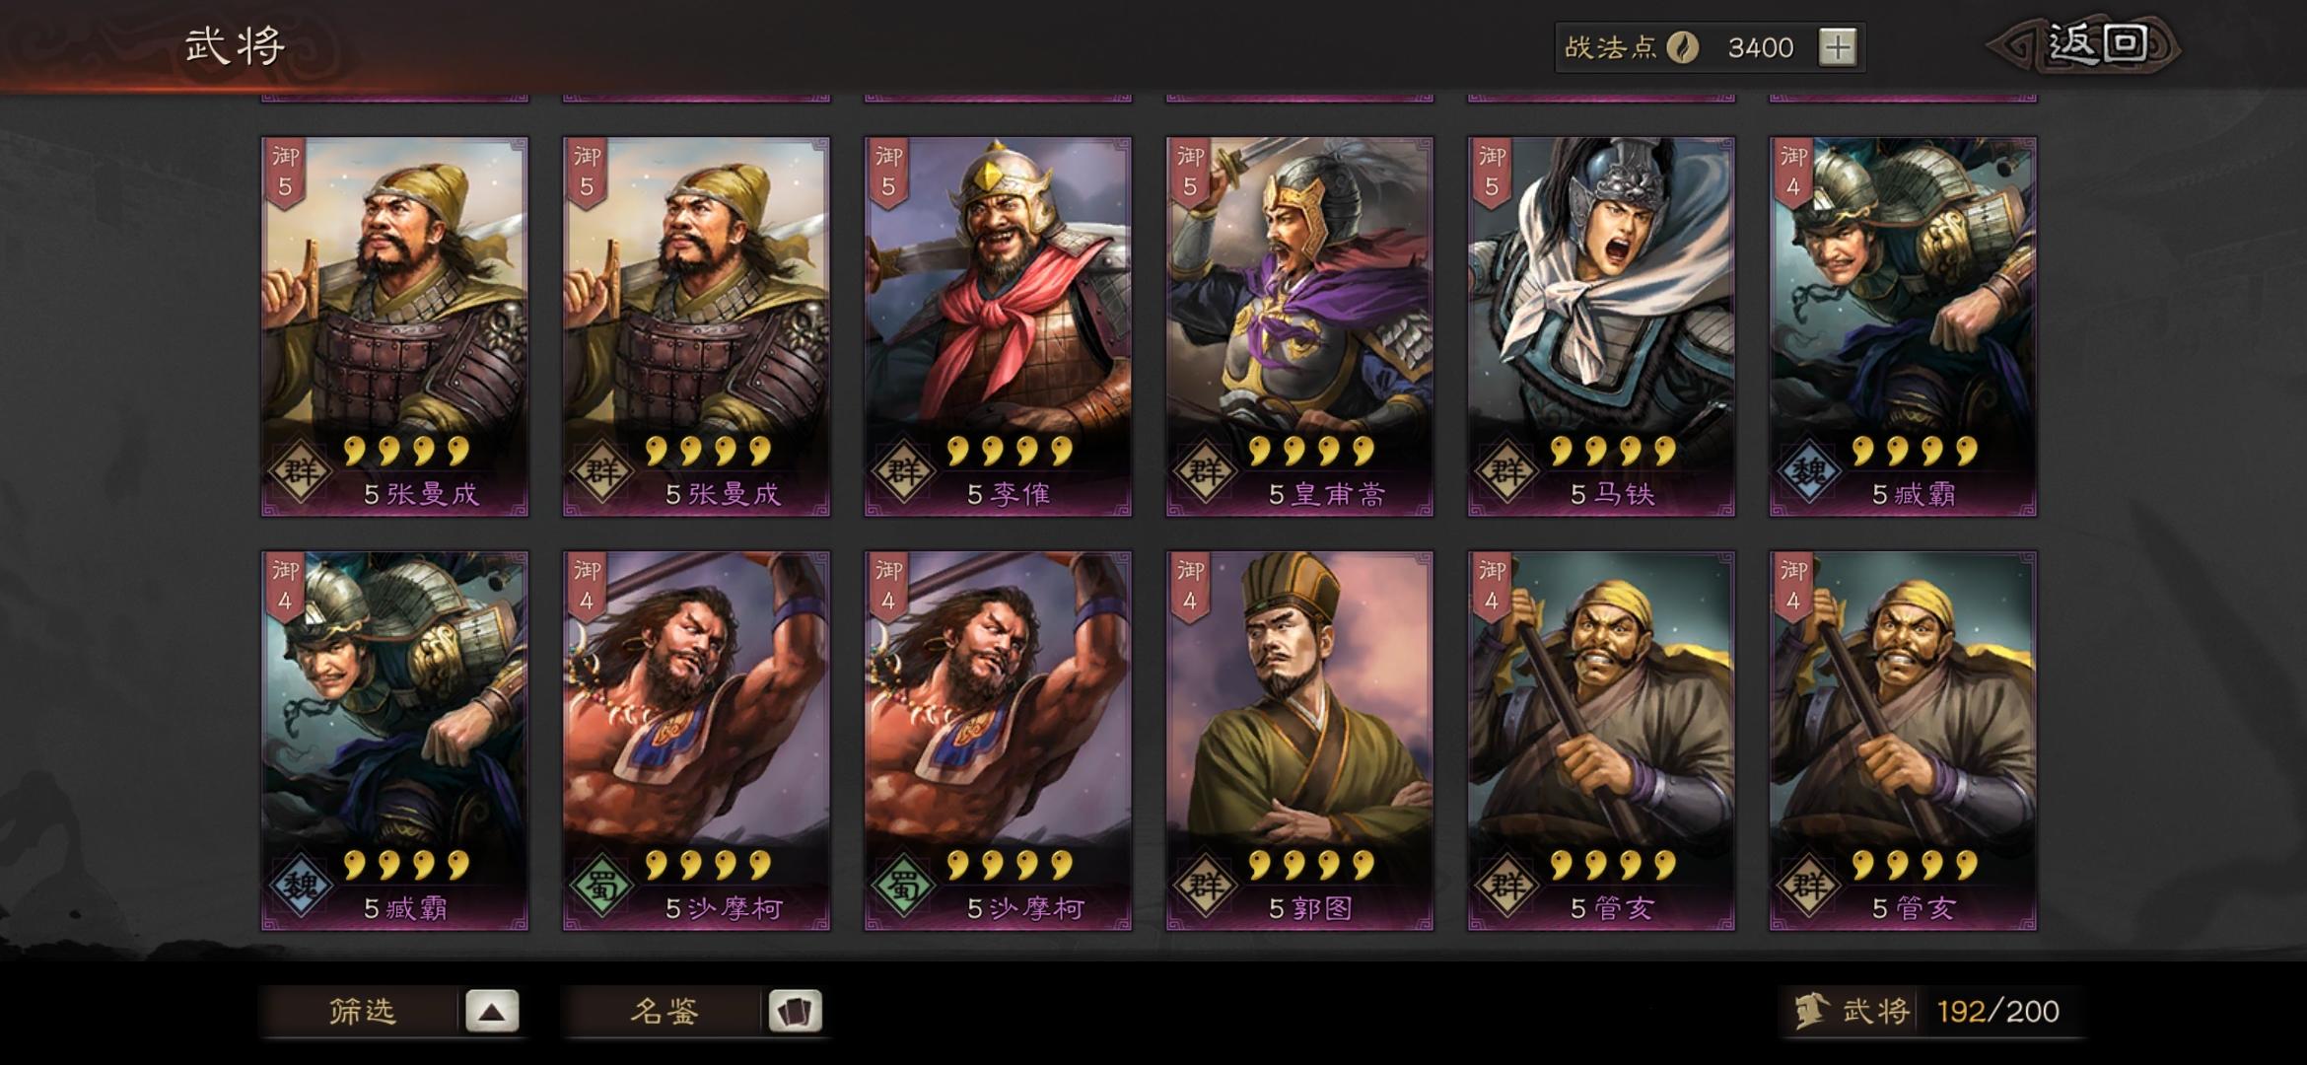Select the 郭图 general card
Screen dimensions: 2307x1065
[1299, 741]
